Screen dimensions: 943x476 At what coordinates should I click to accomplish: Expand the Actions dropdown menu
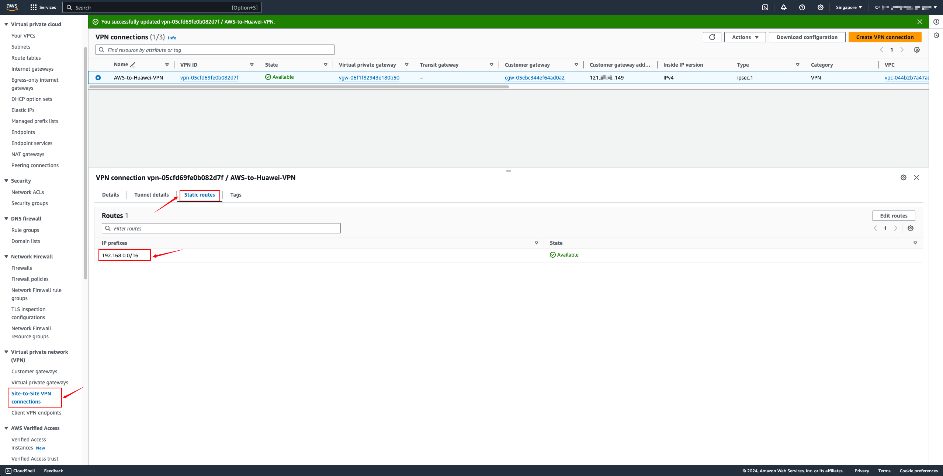point(744,38)
